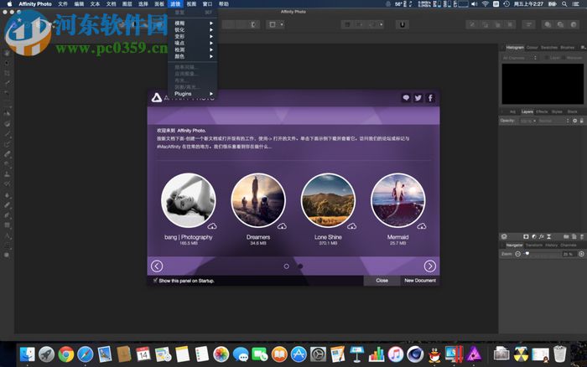Expand the 颜色 submenu
Screen dimensions: 587x367
(193, 56)
